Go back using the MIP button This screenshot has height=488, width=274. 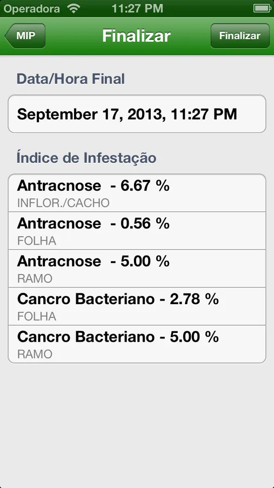pyautogui.click(x=25, y=36)
